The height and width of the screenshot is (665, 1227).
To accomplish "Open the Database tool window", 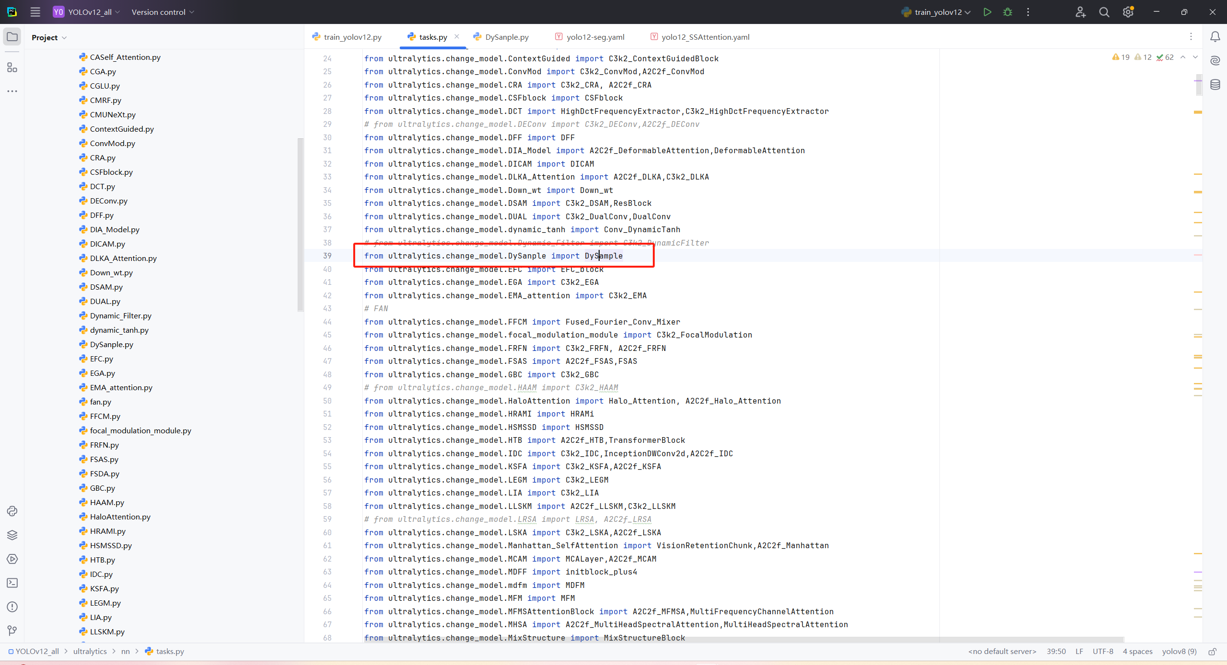I will [x=1215, y=85].
